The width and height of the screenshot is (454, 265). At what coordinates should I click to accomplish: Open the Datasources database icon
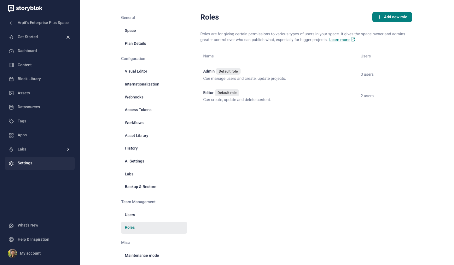[11, 107]
